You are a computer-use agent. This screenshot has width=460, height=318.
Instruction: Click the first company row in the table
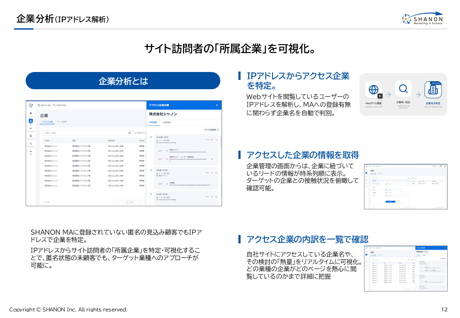[94, 146]
